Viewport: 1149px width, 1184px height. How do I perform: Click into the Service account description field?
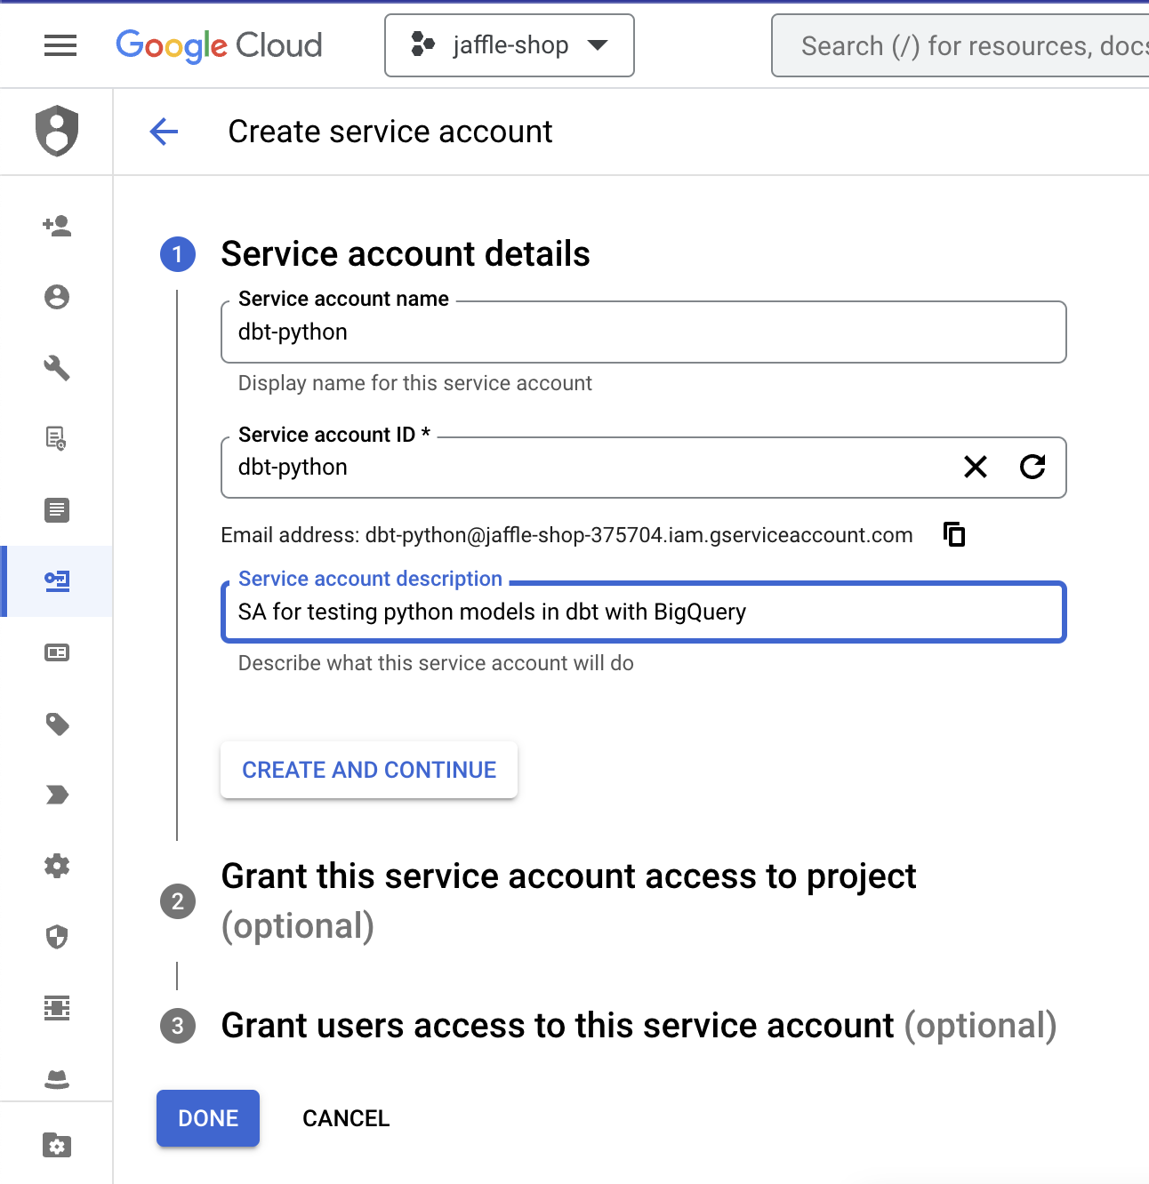[642, 612]
